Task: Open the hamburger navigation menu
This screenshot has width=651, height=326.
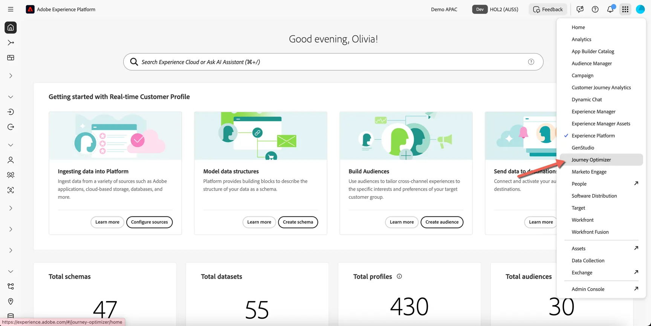Action: point(11,9)
